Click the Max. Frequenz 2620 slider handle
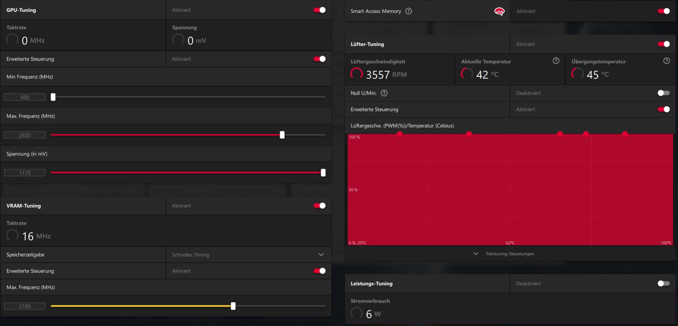 click(282, 135)
